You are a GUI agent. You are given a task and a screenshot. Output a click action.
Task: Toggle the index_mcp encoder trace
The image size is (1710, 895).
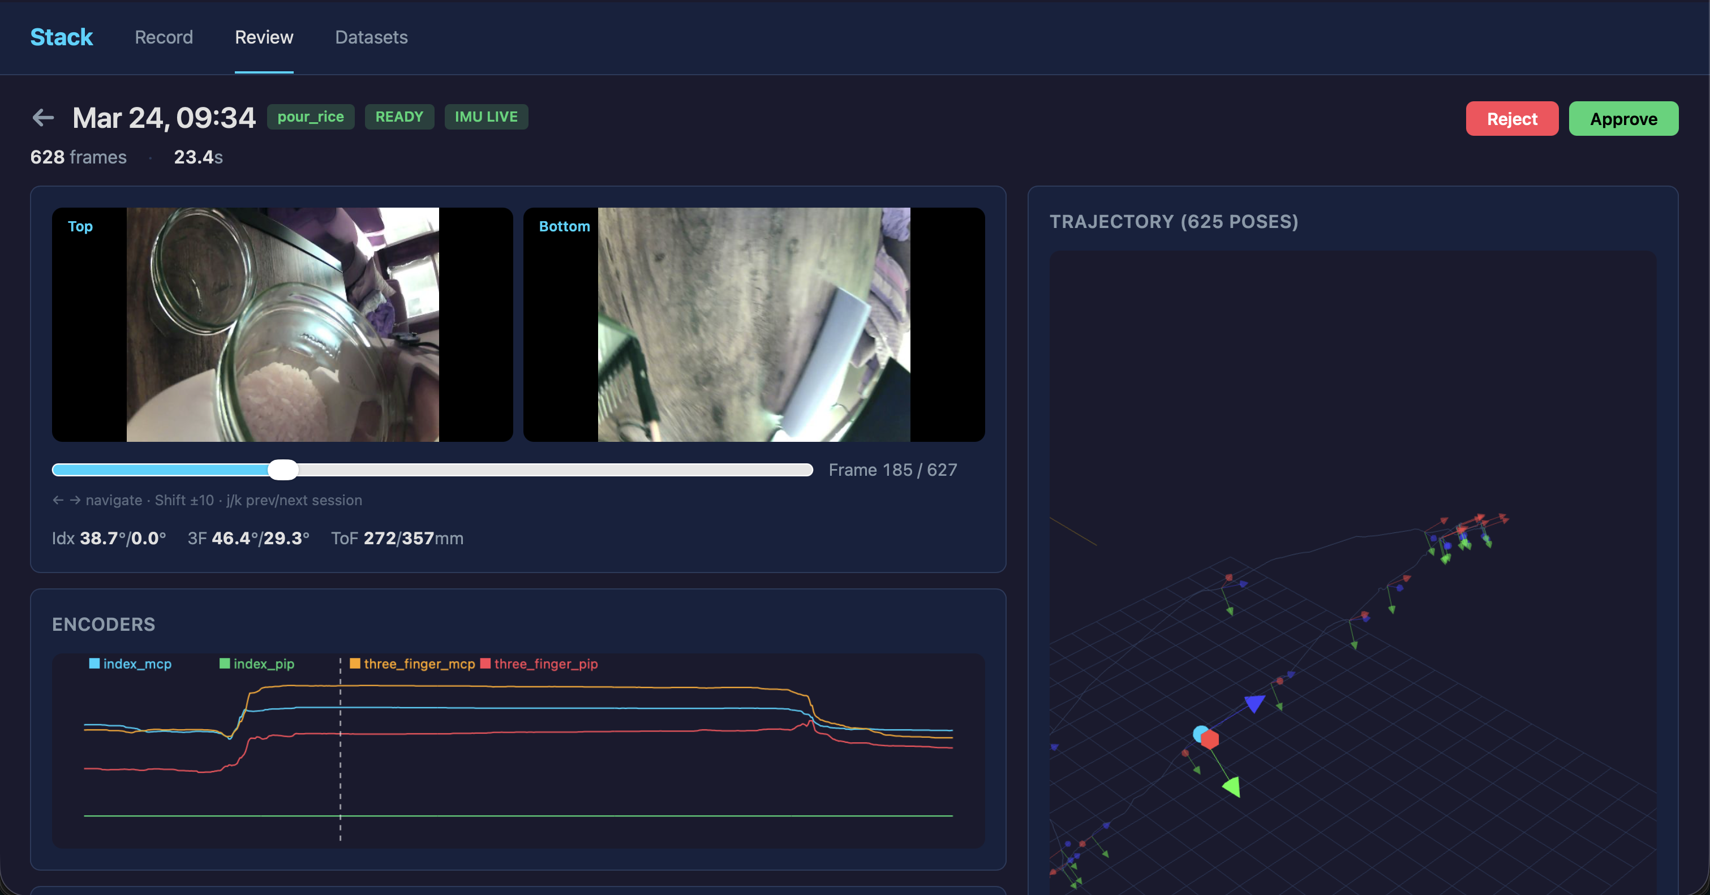(x=130, y=664)
